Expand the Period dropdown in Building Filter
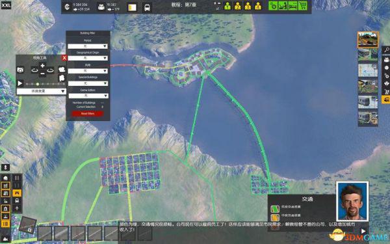 (x=88, y=46)
